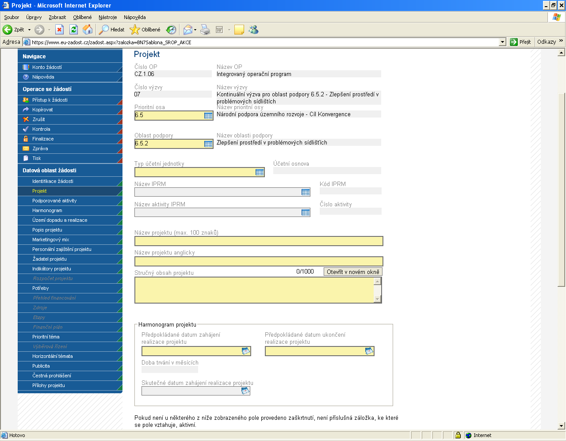Image resolution: width=566 pixels, height=441 pixels.
Task: Stop page loading with red X icon
Action: pyautogui.click(x=60, y=30)
